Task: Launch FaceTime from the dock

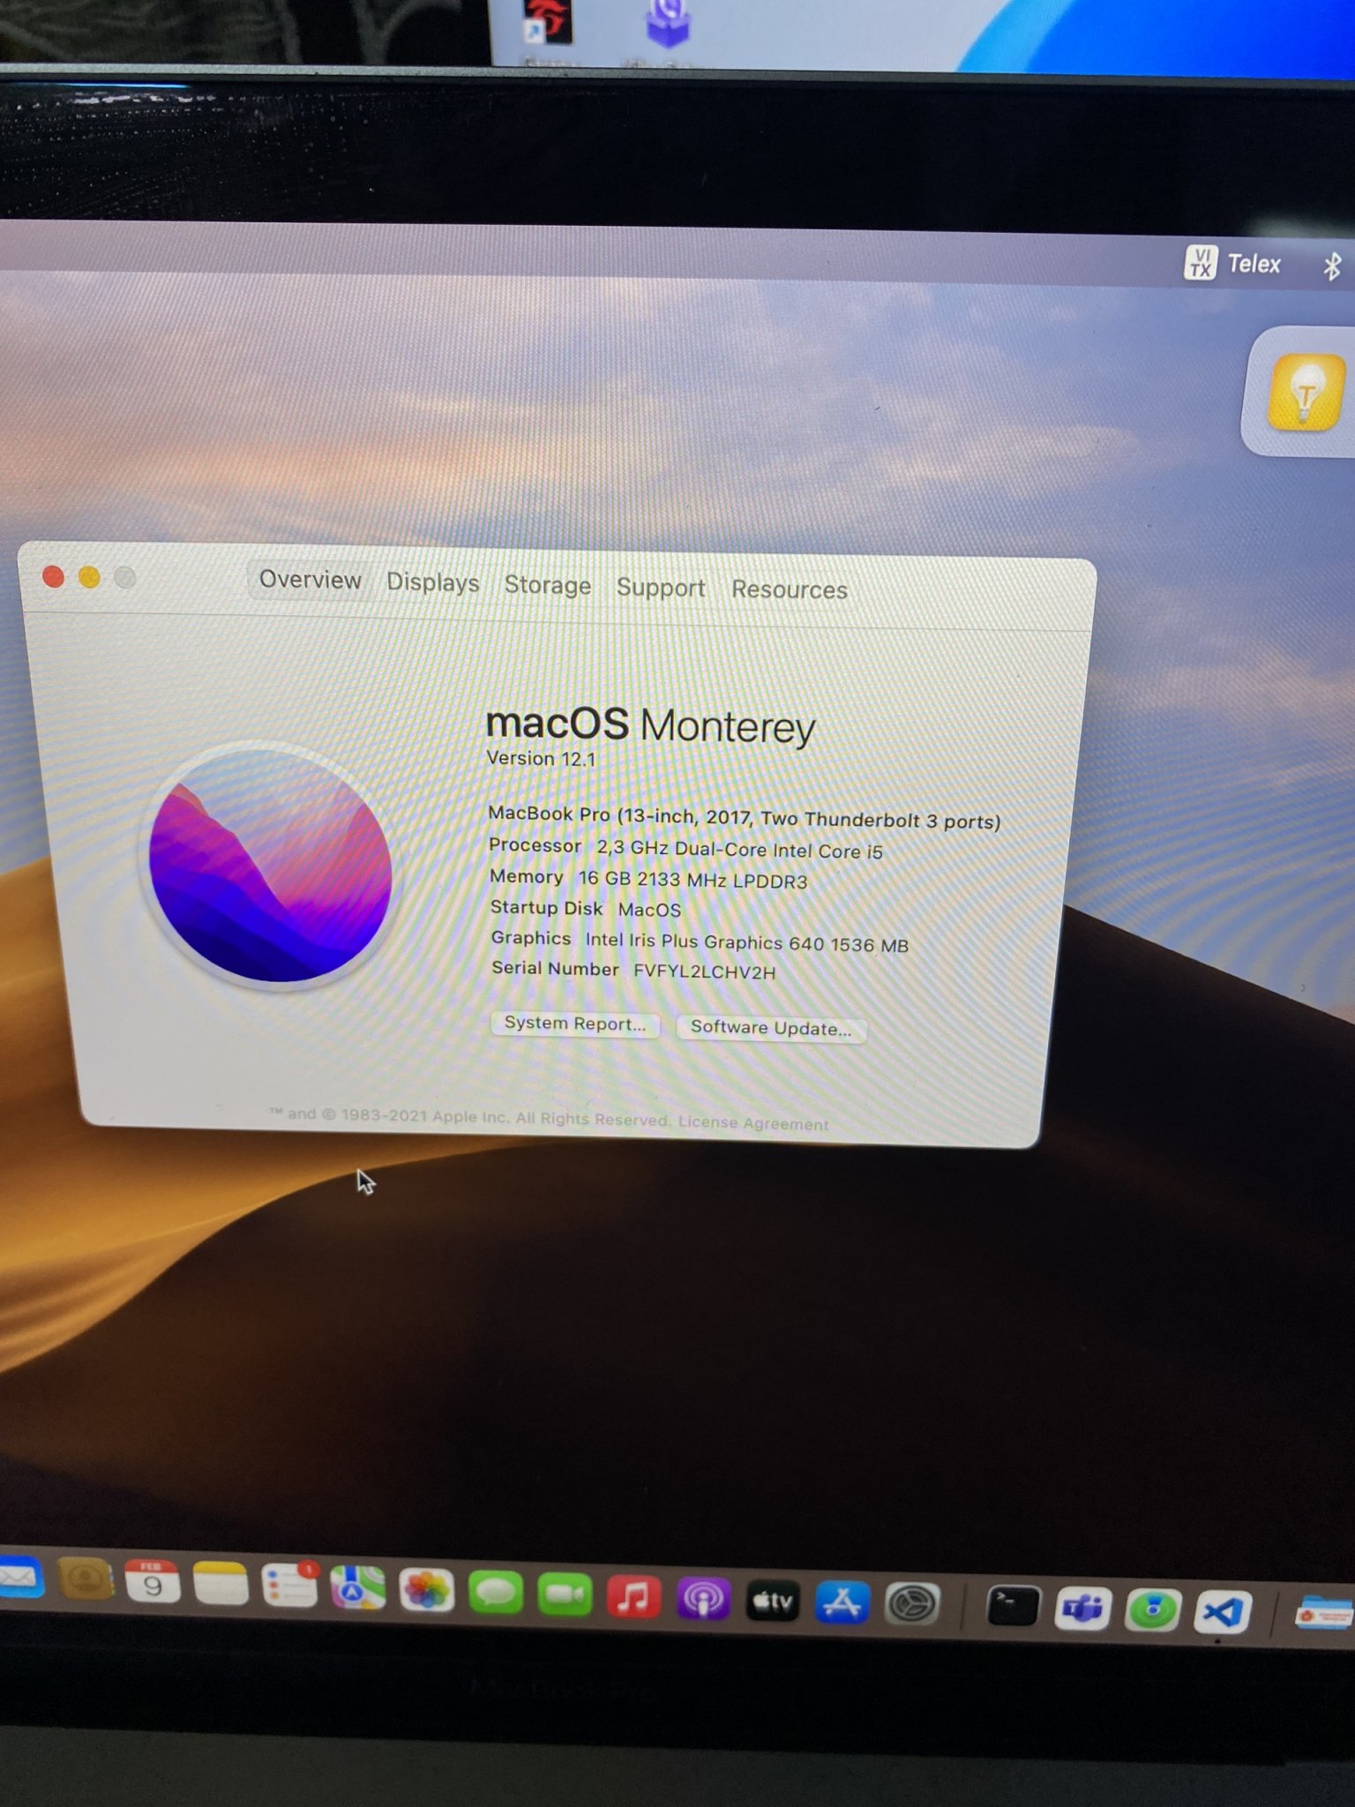Action: 565,1594
